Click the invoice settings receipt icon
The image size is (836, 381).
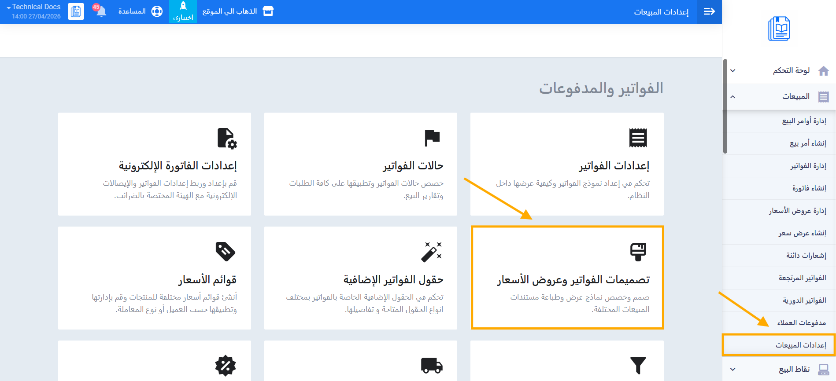(638, 138)
